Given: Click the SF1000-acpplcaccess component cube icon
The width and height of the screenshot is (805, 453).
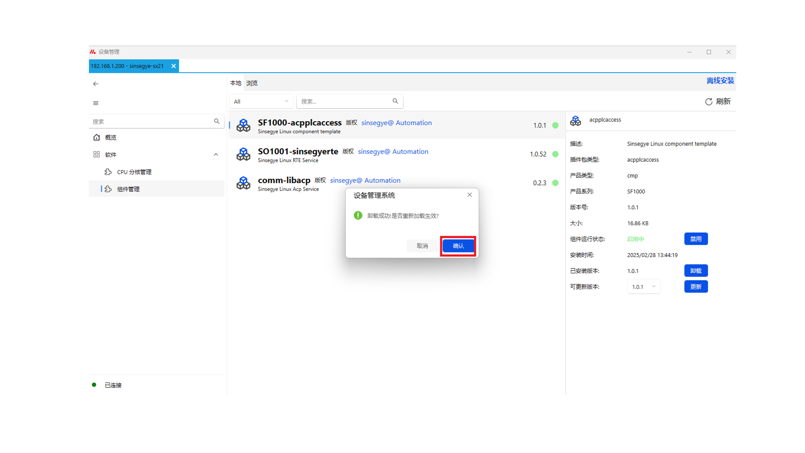Looking at the screenshot, I should tap(243, 125).
